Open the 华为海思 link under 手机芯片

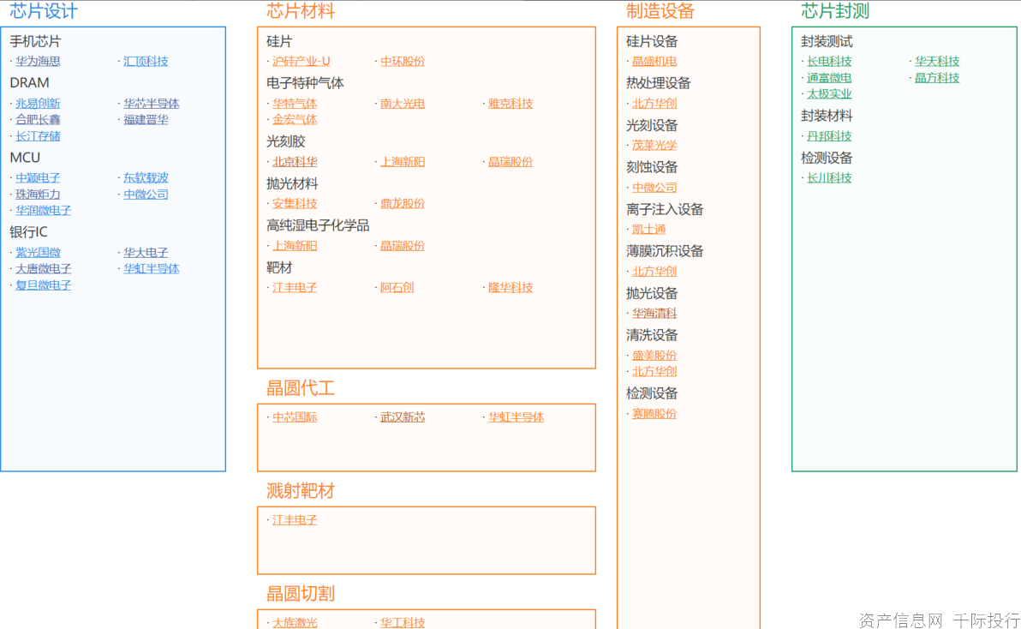click(x=38, y=61)
